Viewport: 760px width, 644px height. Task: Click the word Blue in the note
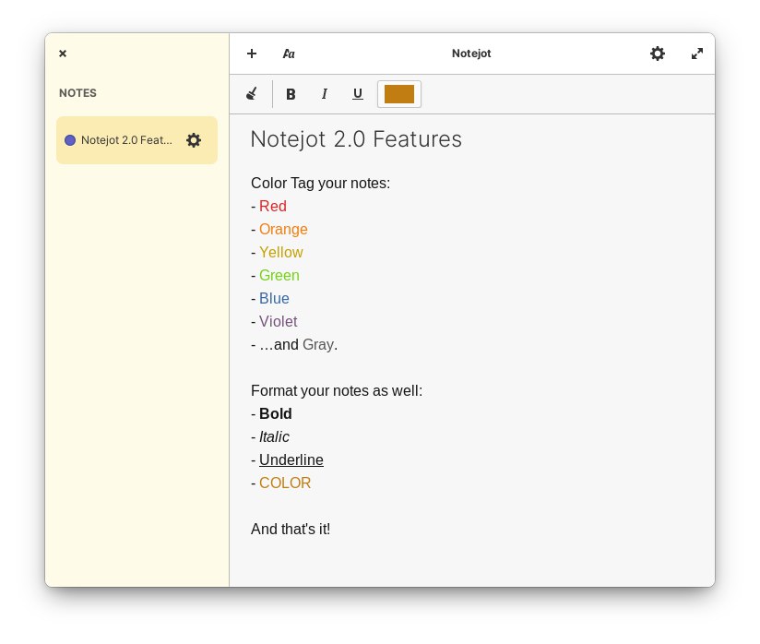point(274,298)
